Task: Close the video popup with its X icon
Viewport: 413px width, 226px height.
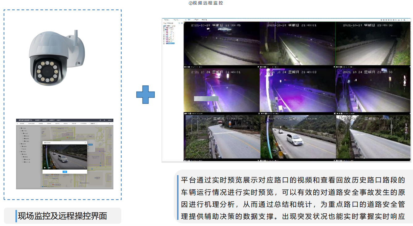Action: (x=85, y=143)
